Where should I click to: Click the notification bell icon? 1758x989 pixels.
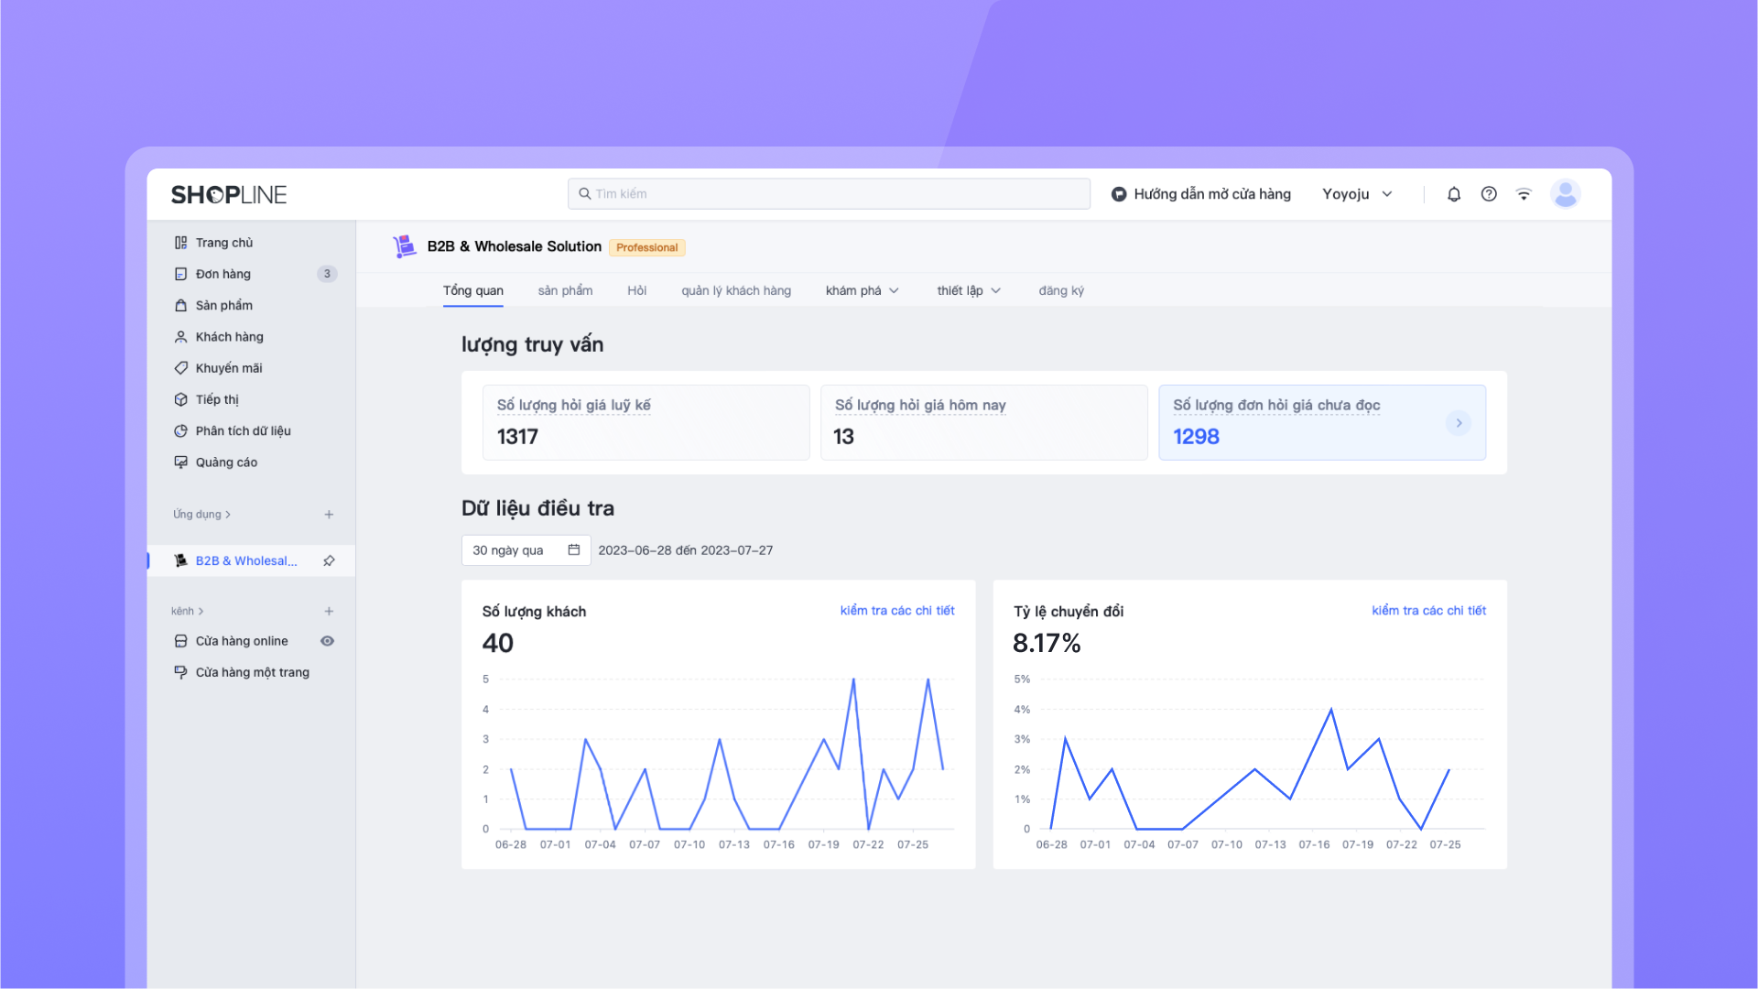pyautogui.click(x=1453, y=194)
